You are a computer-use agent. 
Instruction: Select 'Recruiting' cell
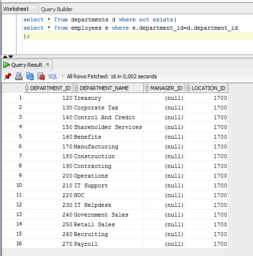pyautogui.click(x=108, y=234)
